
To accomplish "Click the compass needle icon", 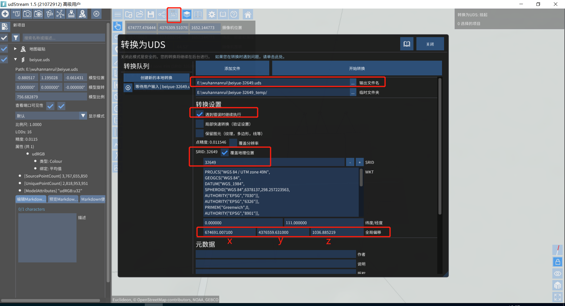I will [x=558, y=250].
